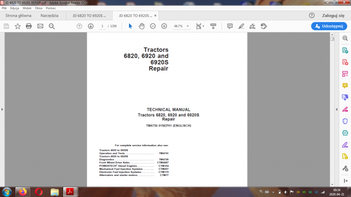The width and height of the screenshot is (351, 197).
Task: Open Search zoom tool in right pane
Action: [345, 38]
